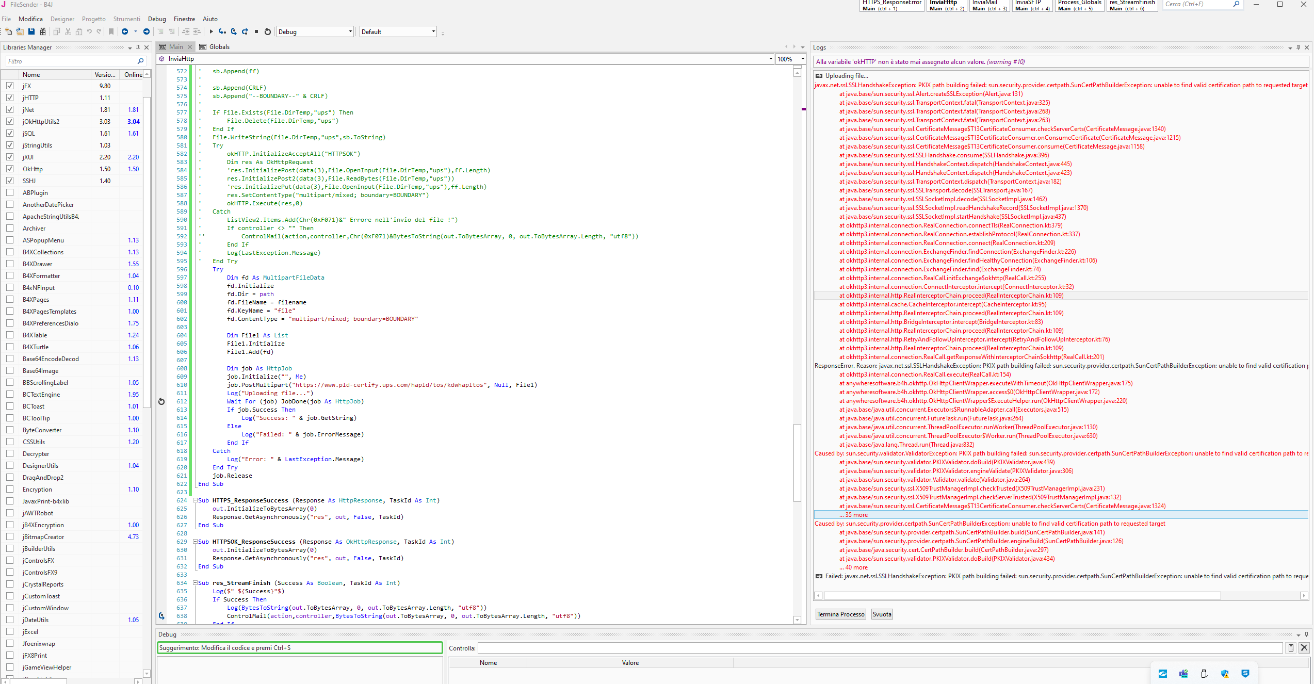Click the Logs horizontal scrollbar
The image size is (1314, 684).
click(1021, 596)
